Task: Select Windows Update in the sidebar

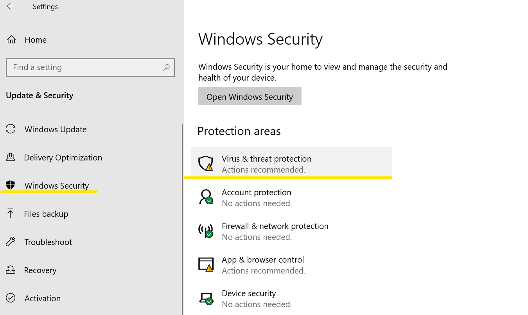Action: (x=56, y=130)
